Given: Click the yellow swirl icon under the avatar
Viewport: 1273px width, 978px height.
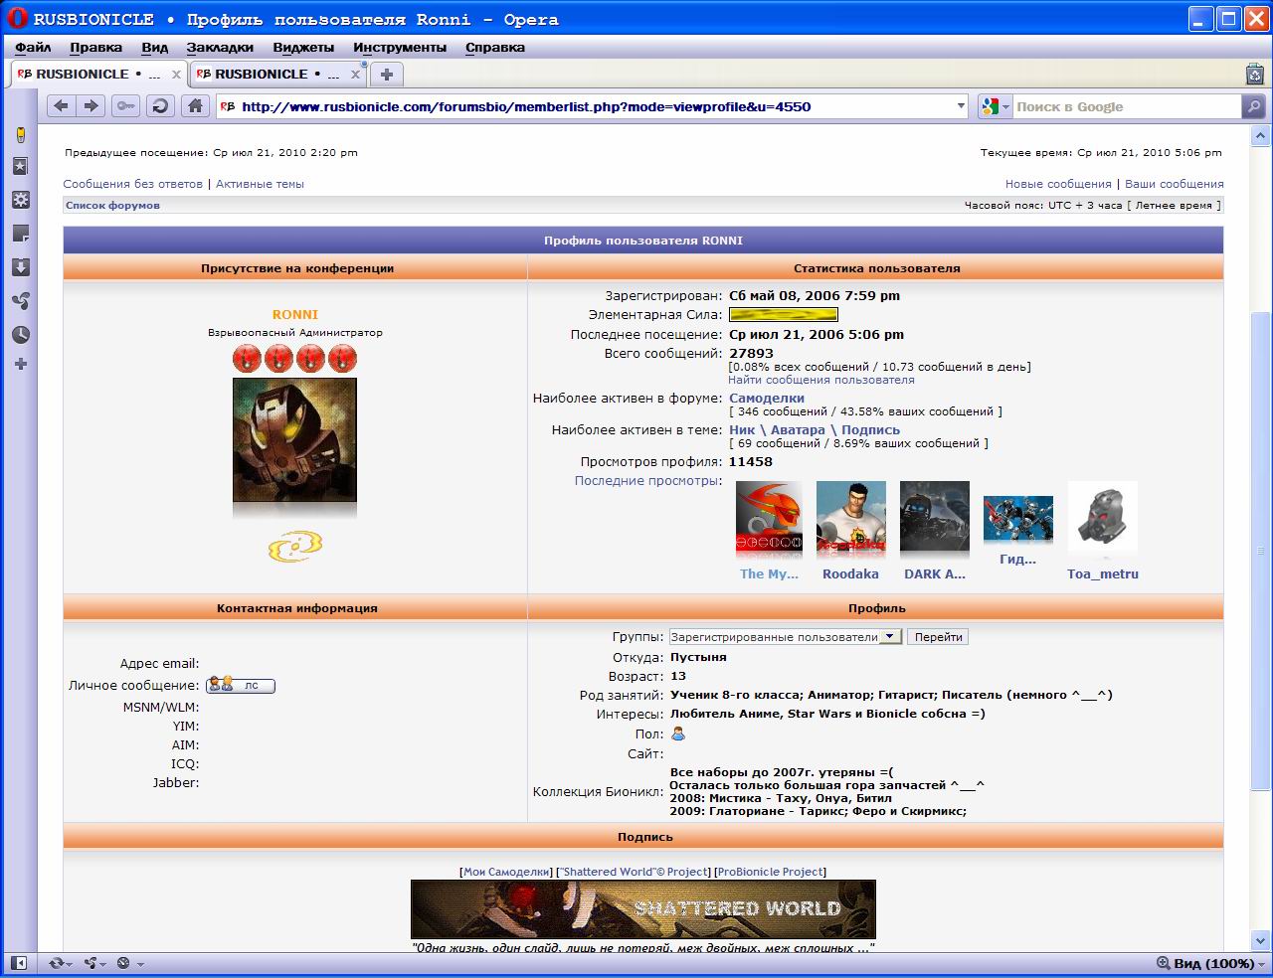Looking at the screenshot, I should point(295,546).
